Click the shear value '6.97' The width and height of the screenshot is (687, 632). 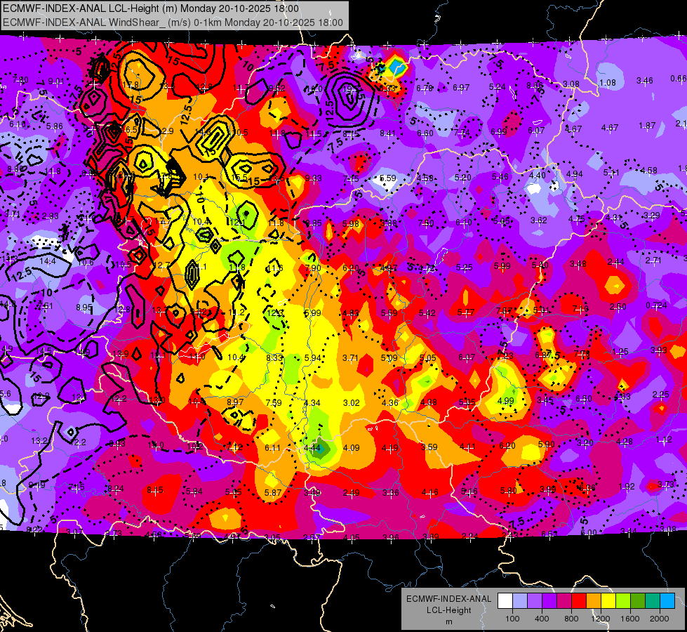tap(461, 88)
